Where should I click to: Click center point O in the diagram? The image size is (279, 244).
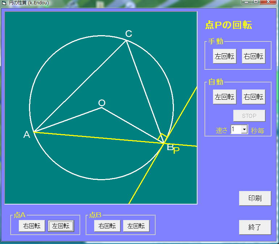pos(101,107)
